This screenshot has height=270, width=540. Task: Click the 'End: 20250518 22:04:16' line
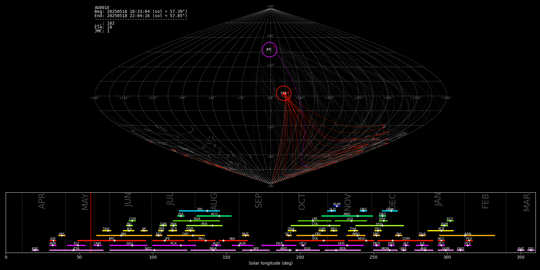coord(141,16)
